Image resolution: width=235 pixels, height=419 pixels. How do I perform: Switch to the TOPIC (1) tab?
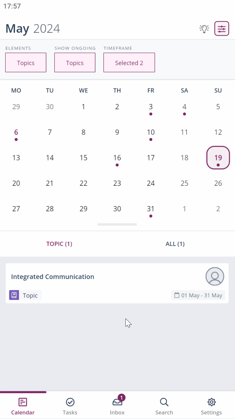click(59, 244)
